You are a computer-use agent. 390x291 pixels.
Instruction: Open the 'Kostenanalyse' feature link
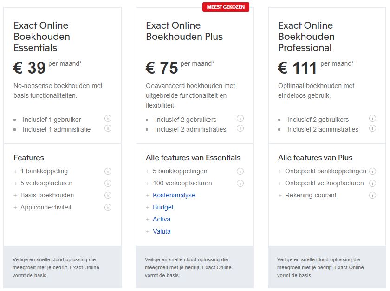[x=174, y=195]
